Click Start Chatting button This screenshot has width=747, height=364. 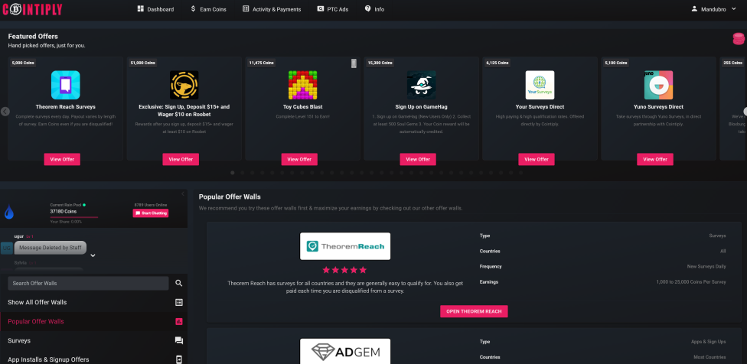click(x=151, y=213)
